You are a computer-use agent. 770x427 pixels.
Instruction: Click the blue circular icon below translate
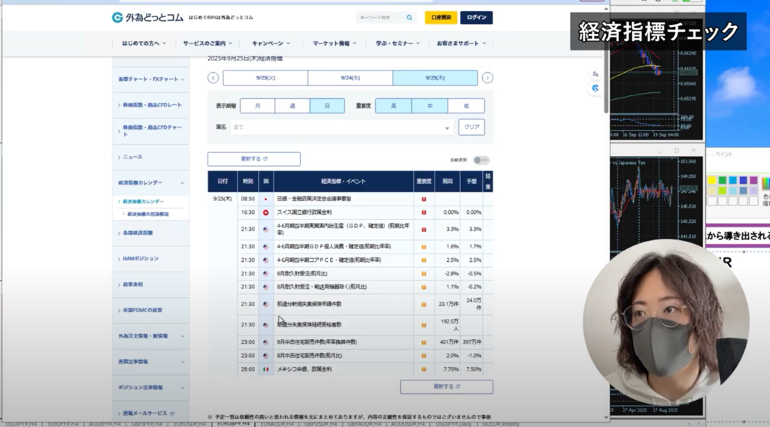[595, 88]
